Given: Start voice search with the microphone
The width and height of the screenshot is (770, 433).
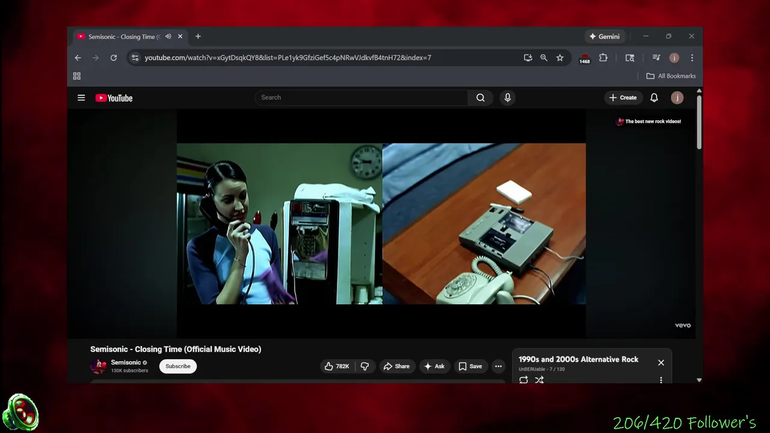Looking at the screenshot, I should pyautogui.click(x=508, y=97).
